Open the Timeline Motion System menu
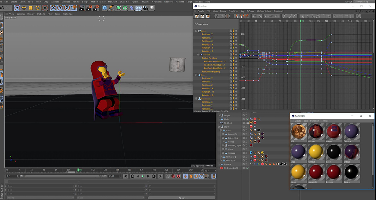The width and height of the screenshot is (376, 200). [x=264, y=11]
